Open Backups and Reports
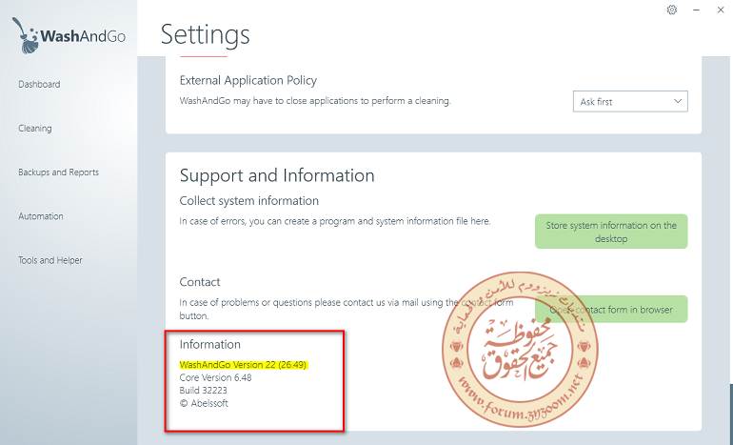The height and width of the screenshot is (445, 733). 58,172
